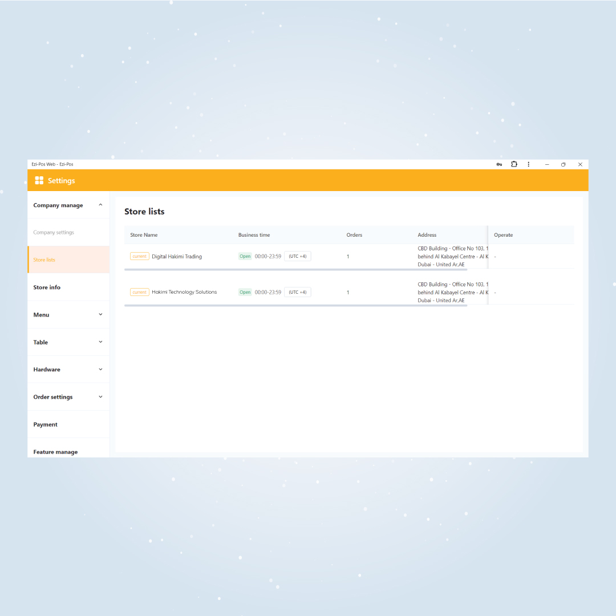Select Store lists in sidebar
The height and width of the screenshot is (616, 616).
point(68,260)
